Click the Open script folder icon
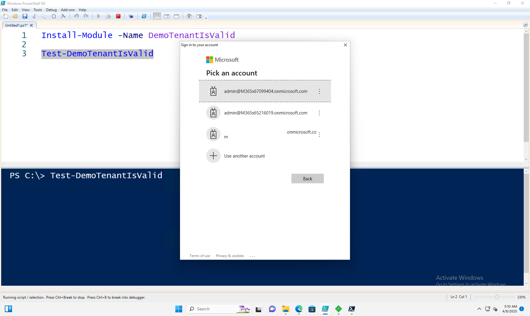The height and width of the screenshot is (316, 530). click(x=15, y=16)
